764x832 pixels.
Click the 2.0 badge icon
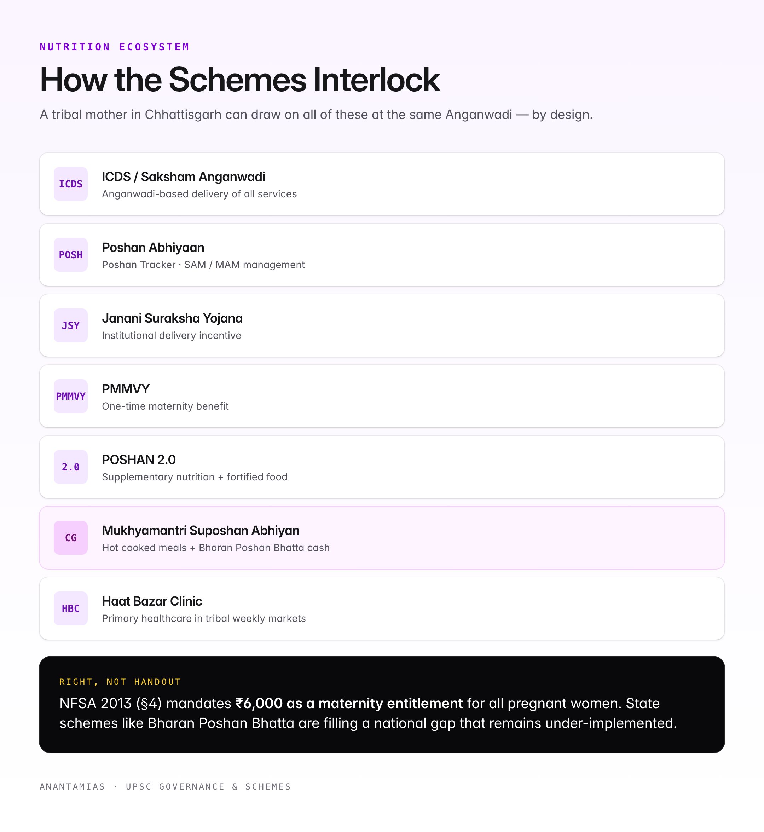click(71, 467)
